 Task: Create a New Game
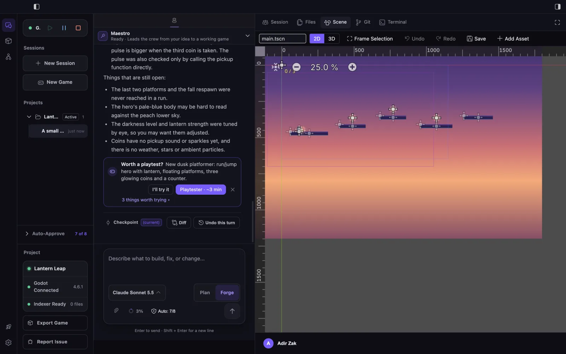pos(55,82)
